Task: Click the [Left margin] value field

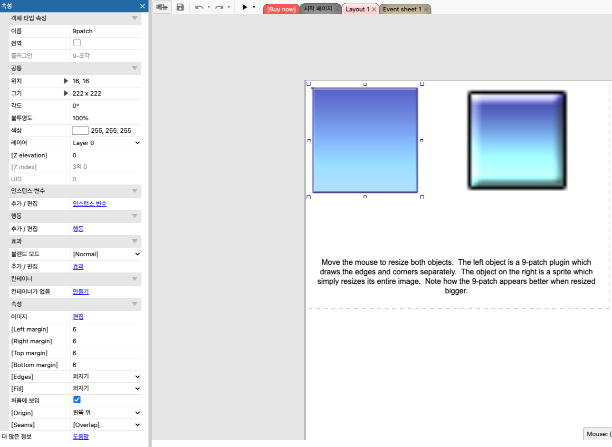Action: click(106, 329)
